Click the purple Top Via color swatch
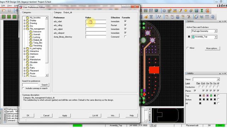Image resolution: width=227 pixels, height=128 pixels. [207, 96]
